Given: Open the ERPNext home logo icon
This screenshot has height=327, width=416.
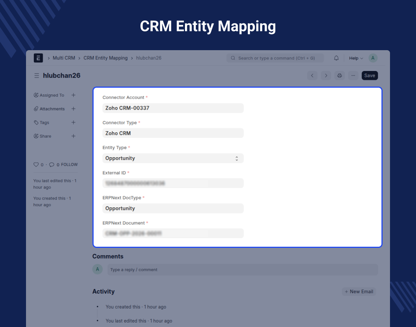Looking at the screenshot, I should (38, 58).
